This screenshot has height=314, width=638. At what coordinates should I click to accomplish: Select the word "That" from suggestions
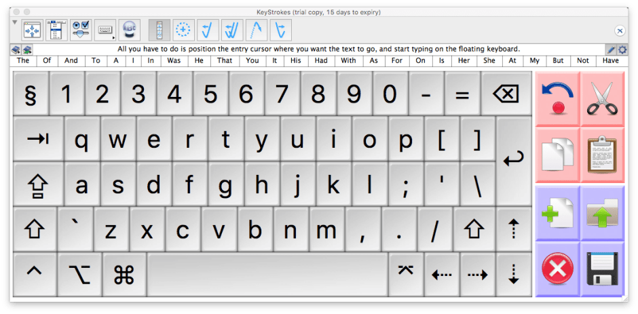(224, 60)
